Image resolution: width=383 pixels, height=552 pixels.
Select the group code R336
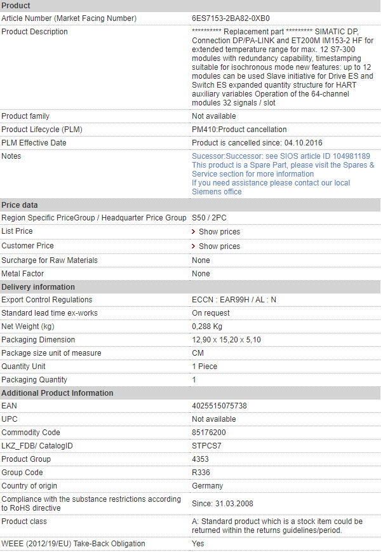click(201, 473)
